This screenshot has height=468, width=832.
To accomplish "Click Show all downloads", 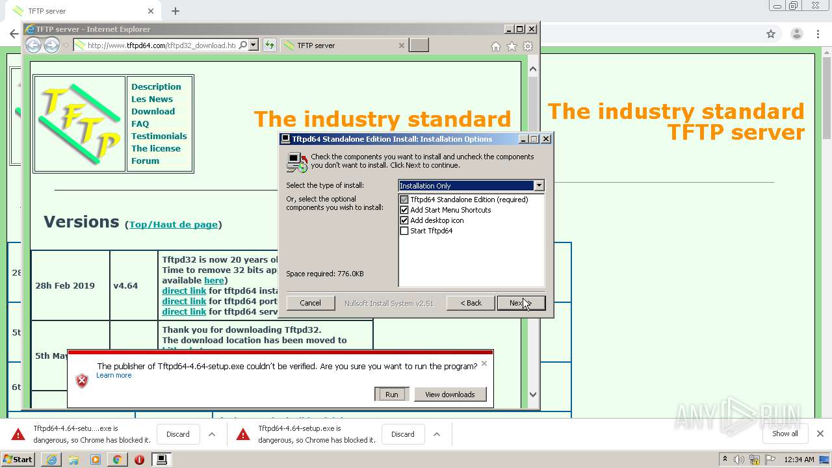I will tap(785, 434).
